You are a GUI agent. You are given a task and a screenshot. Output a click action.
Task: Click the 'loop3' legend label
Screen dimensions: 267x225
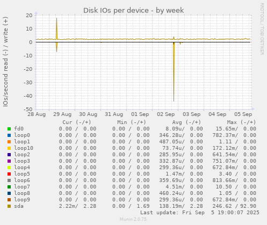[x=22, y=161]
